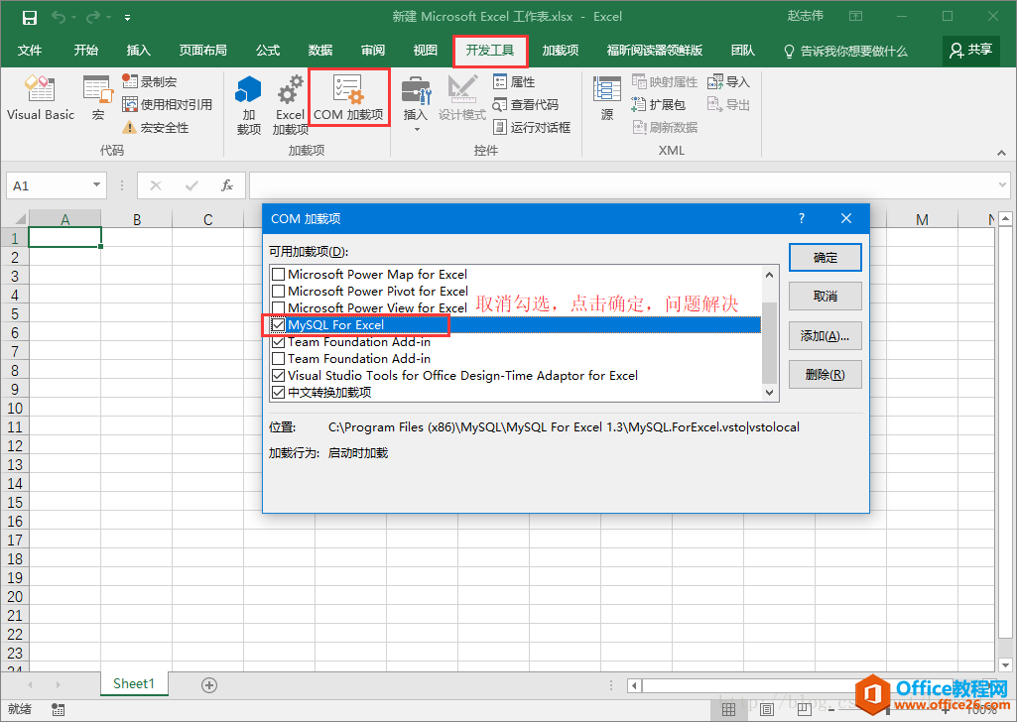Uncheck Visual Studio Tools for Office adaptor
The width and height of the screenshot is (1017, 722).
278,375
